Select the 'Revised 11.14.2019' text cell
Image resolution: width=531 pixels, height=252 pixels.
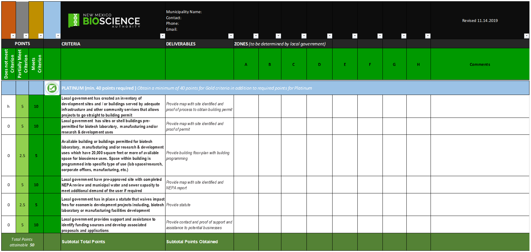pos(480,21)
